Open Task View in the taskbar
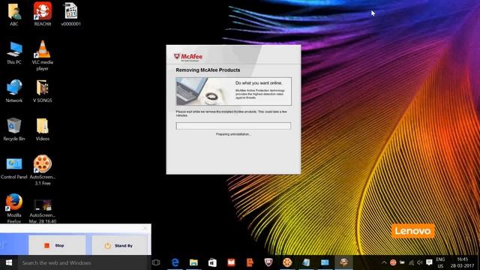The image size is (480, 270). point(156,262)
